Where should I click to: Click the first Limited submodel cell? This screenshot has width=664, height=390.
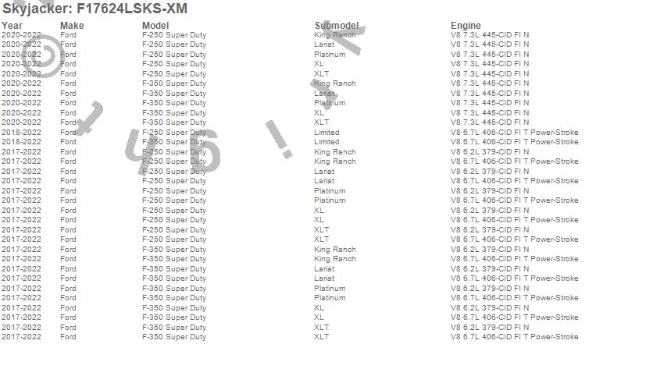tap(327, 133)
